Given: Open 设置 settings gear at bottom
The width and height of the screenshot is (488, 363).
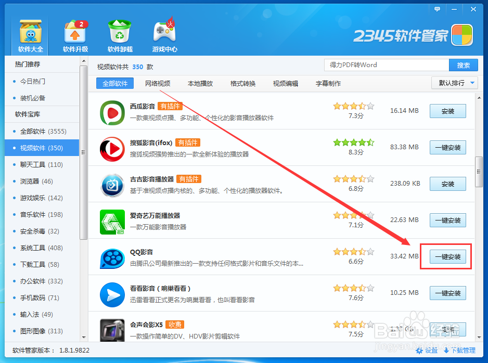Looking at the screenshot, I should tap(427, 351).
